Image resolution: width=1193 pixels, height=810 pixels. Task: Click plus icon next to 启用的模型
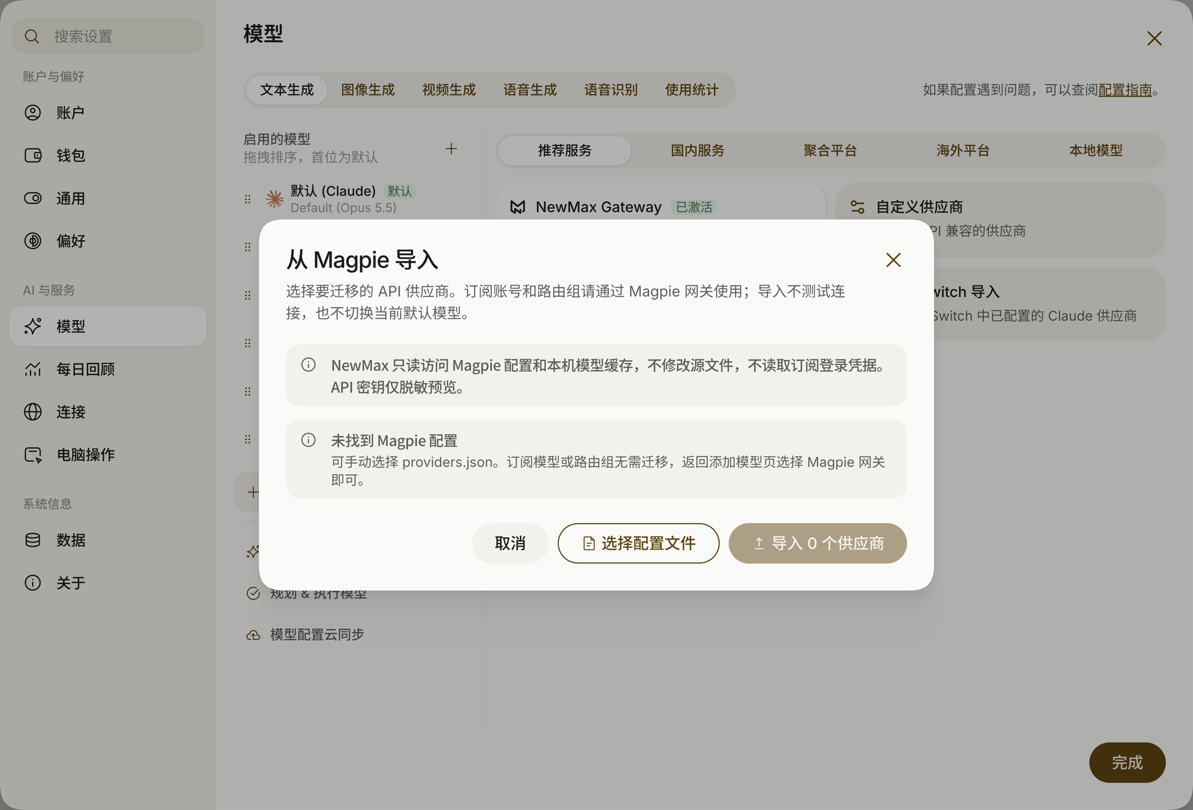tap(451, 149)
